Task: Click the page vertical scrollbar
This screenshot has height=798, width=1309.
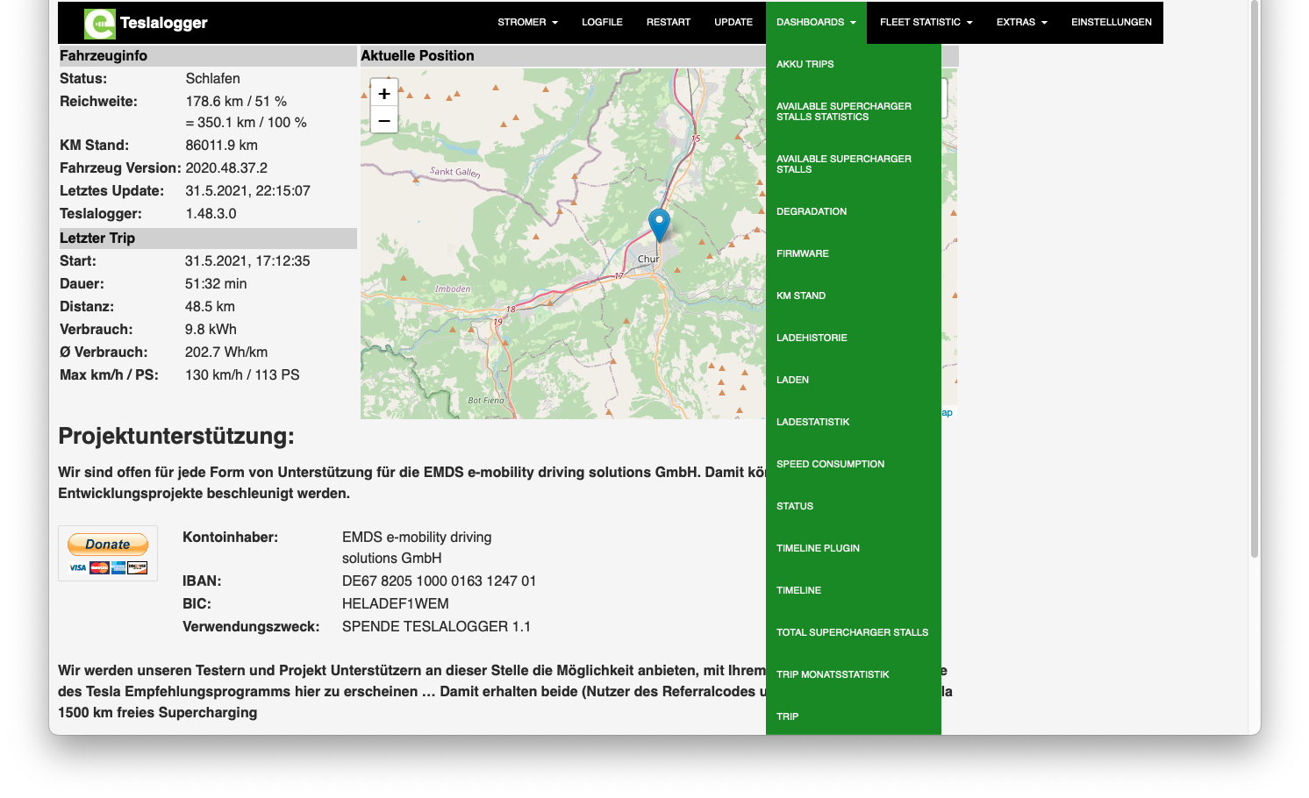Action: (x=1254, y=281)
